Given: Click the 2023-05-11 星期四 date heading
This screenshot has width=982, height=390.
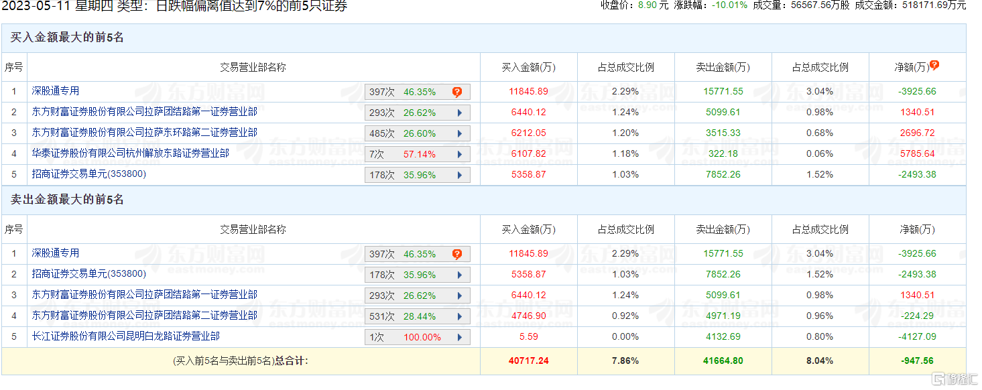Looking at the screenshot, I should click(59, 6).
